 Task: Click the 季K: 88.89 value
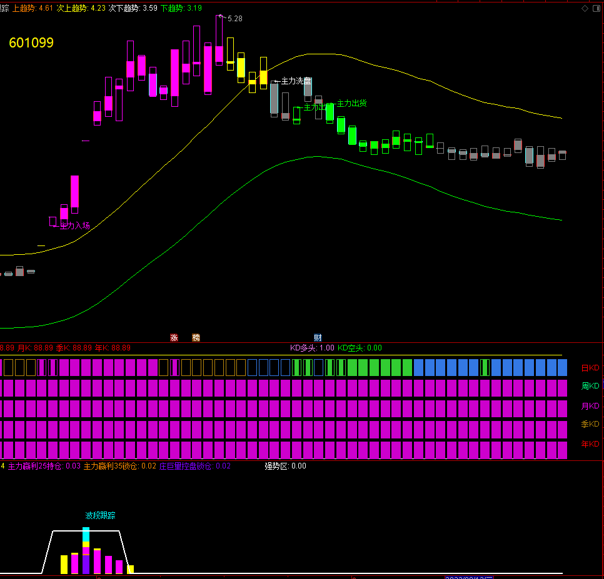tap(74, 348)
